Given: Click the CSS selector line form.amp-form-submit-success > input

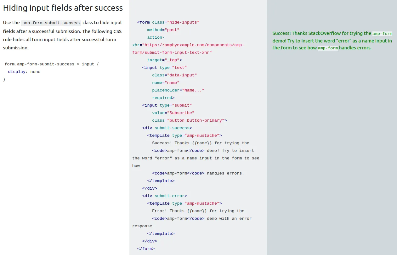Looking at the screenshot, I should coord(52,64).
